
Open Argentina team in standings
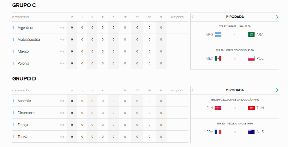tap(25, 28)
